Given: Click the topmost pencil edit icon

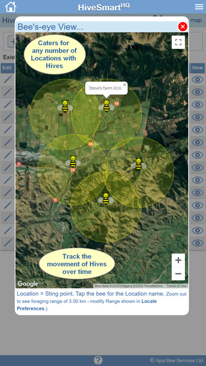Looking at the screenshot, I should point(7,79).
